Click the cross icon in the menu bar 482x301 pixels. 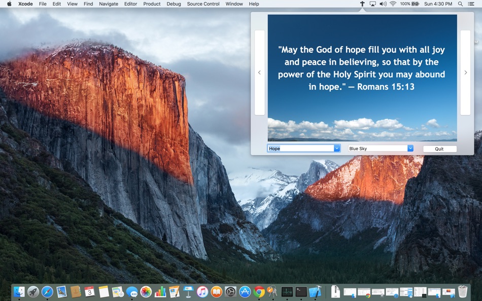(362, 4)
